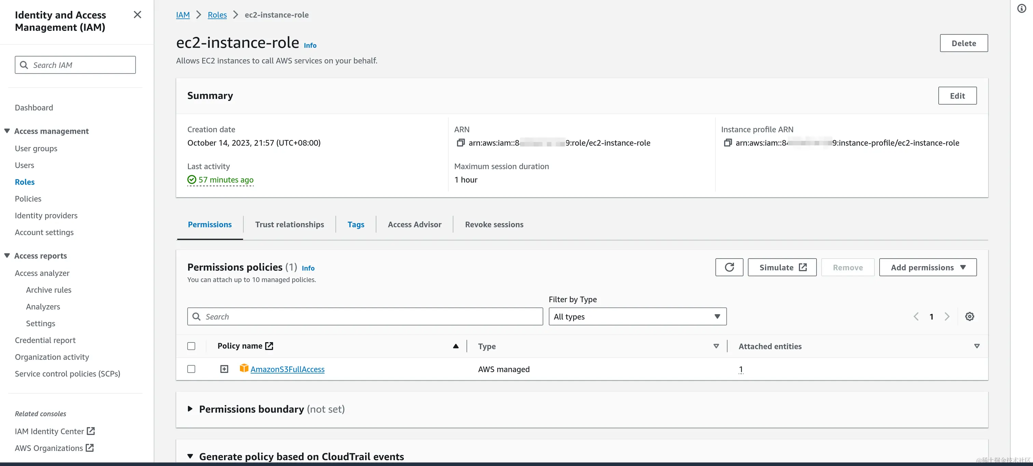This screenshot has height=466, width=1033.
Task: Check the AmazonS3FullAccess row checkbox
Action: 191,369
